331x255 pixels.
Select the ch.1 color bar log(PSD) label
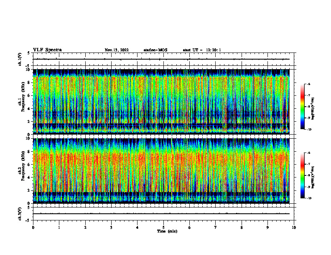pos(313,108)
